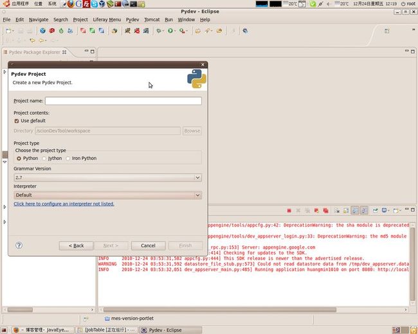Select the Iron Python project type

pos(68,159)
